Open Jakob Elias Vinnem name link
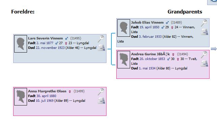The image size is (217, 122). tap(147, 22)
